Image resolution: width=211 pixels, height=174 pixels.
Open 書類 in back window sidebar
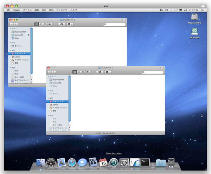coord(15,63)
